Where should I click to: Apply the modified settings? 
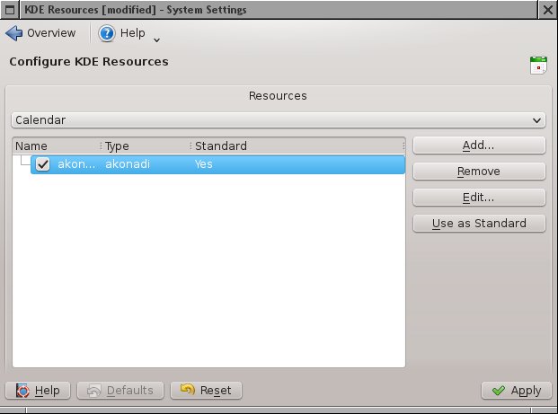517,391
